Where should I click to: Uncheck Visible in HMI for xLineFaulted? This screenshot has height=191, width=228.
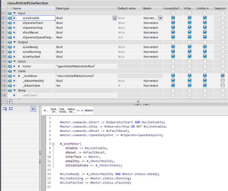tap(205, 56)
